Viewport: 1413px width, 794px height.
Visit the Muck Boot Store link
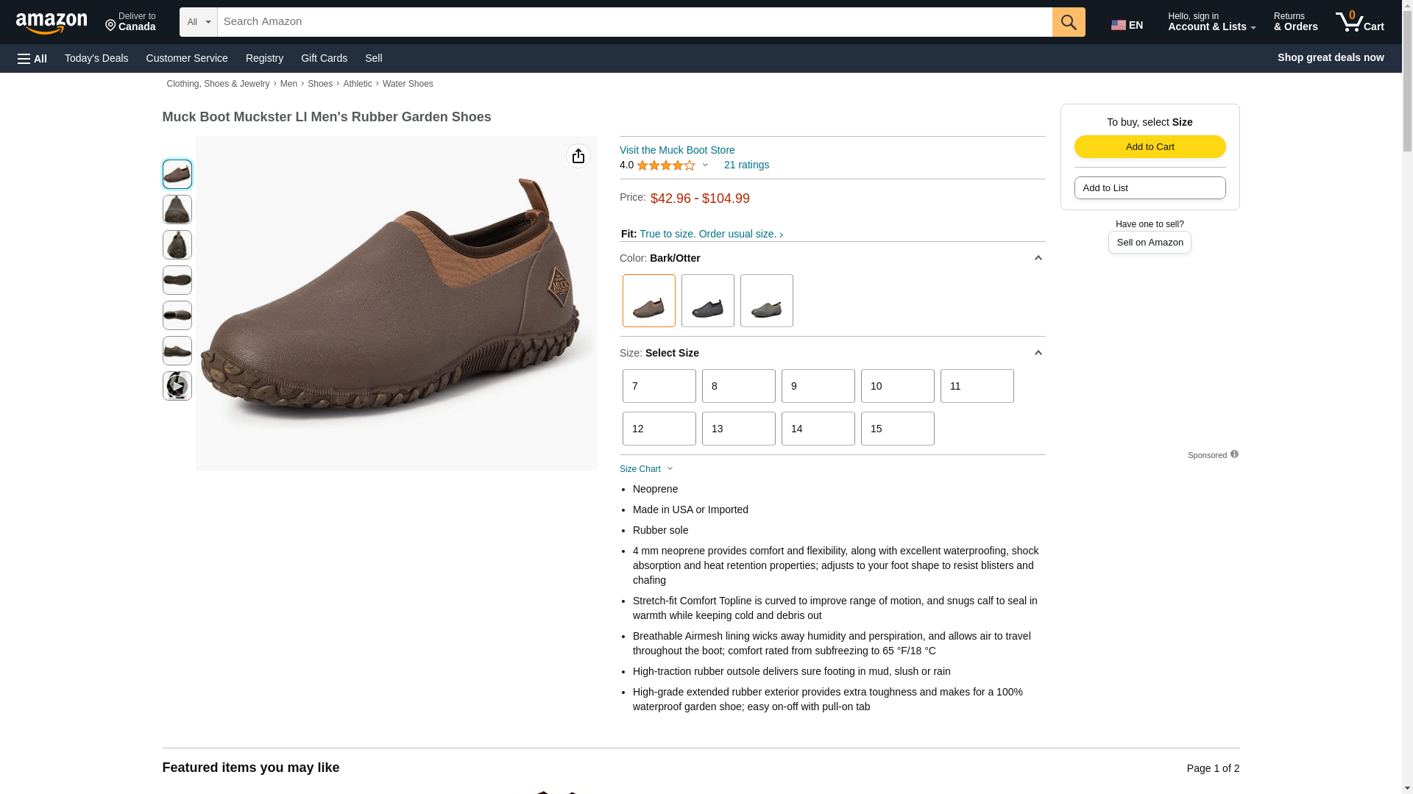point(676,150)
